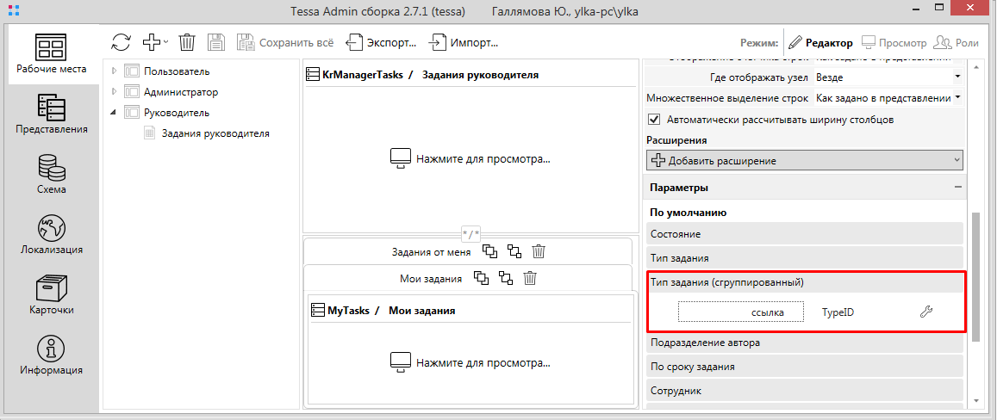Delete the Мои задания tab via trash icon
The height and width of the screenshot is (420, 997).
(x=531, y=278)
